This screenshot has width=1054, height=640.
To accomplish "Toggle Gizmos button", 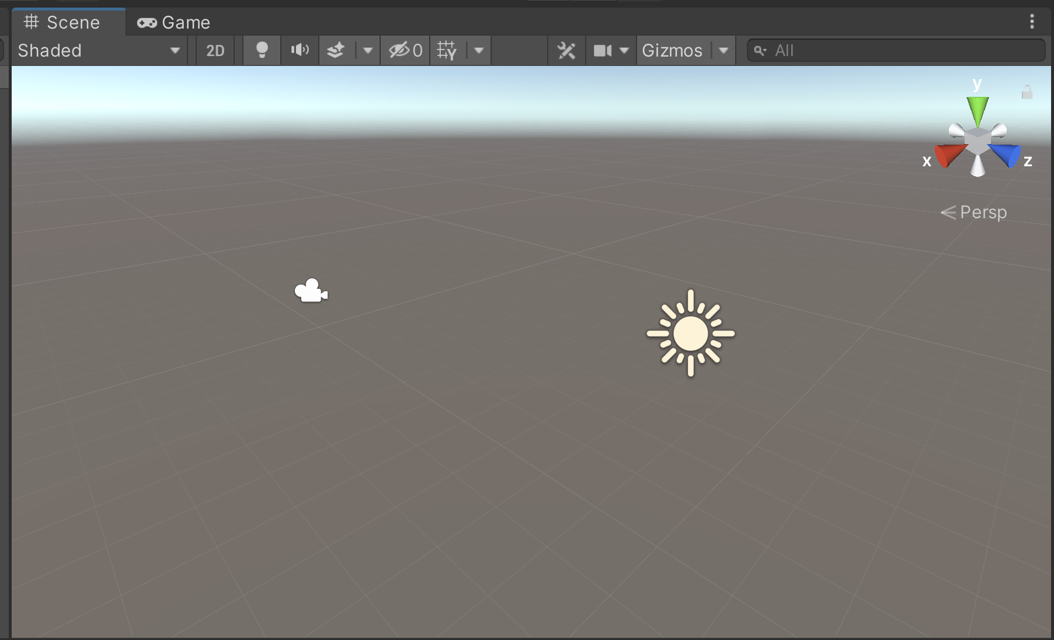I will pos(673,51).
